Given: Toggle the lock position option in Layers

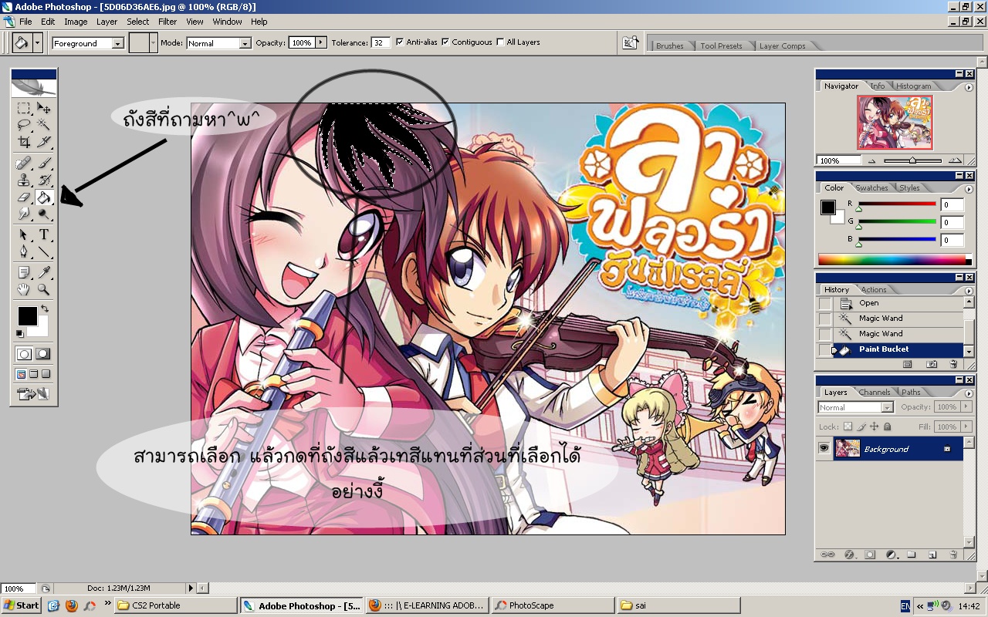Looking at the screenshot, I should coord(874,427).
